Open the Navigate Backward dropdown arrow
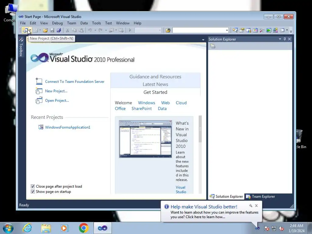 pyautogui.click(x=116, y=30)
